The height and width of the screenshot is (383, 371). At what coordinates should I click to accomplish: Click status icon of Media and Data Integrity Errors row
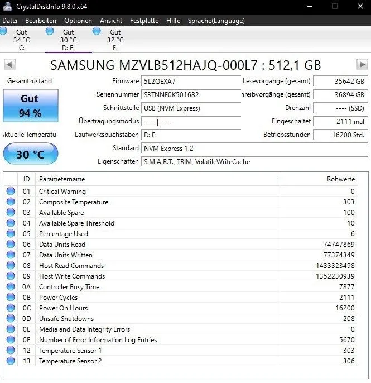(11, 329)
